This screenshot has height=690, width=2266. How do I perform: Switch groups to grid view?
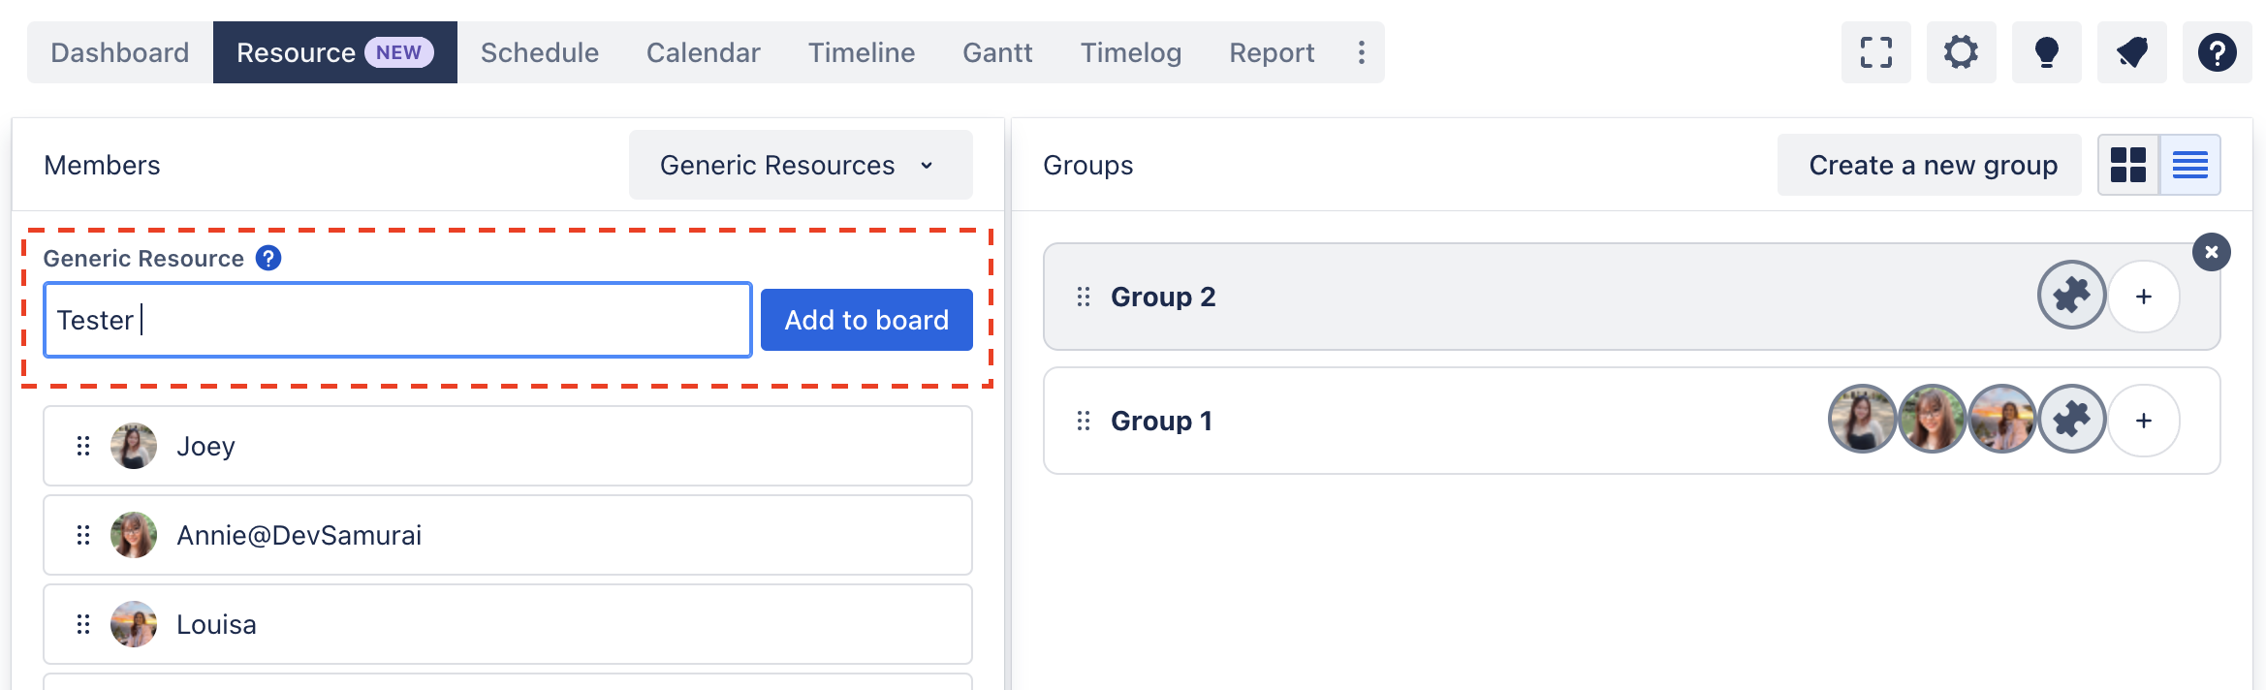point(2128,165)
